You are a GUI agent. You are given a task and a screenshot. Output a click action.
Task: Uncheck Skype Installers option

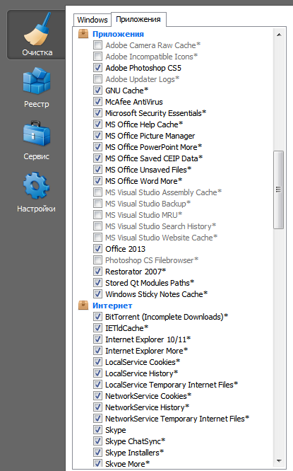(97, 453)
